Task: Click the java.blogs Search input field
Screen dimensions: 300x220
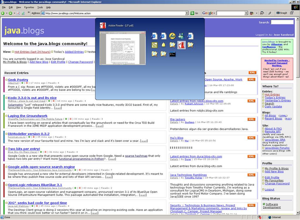Action: [x=282, y=22]
